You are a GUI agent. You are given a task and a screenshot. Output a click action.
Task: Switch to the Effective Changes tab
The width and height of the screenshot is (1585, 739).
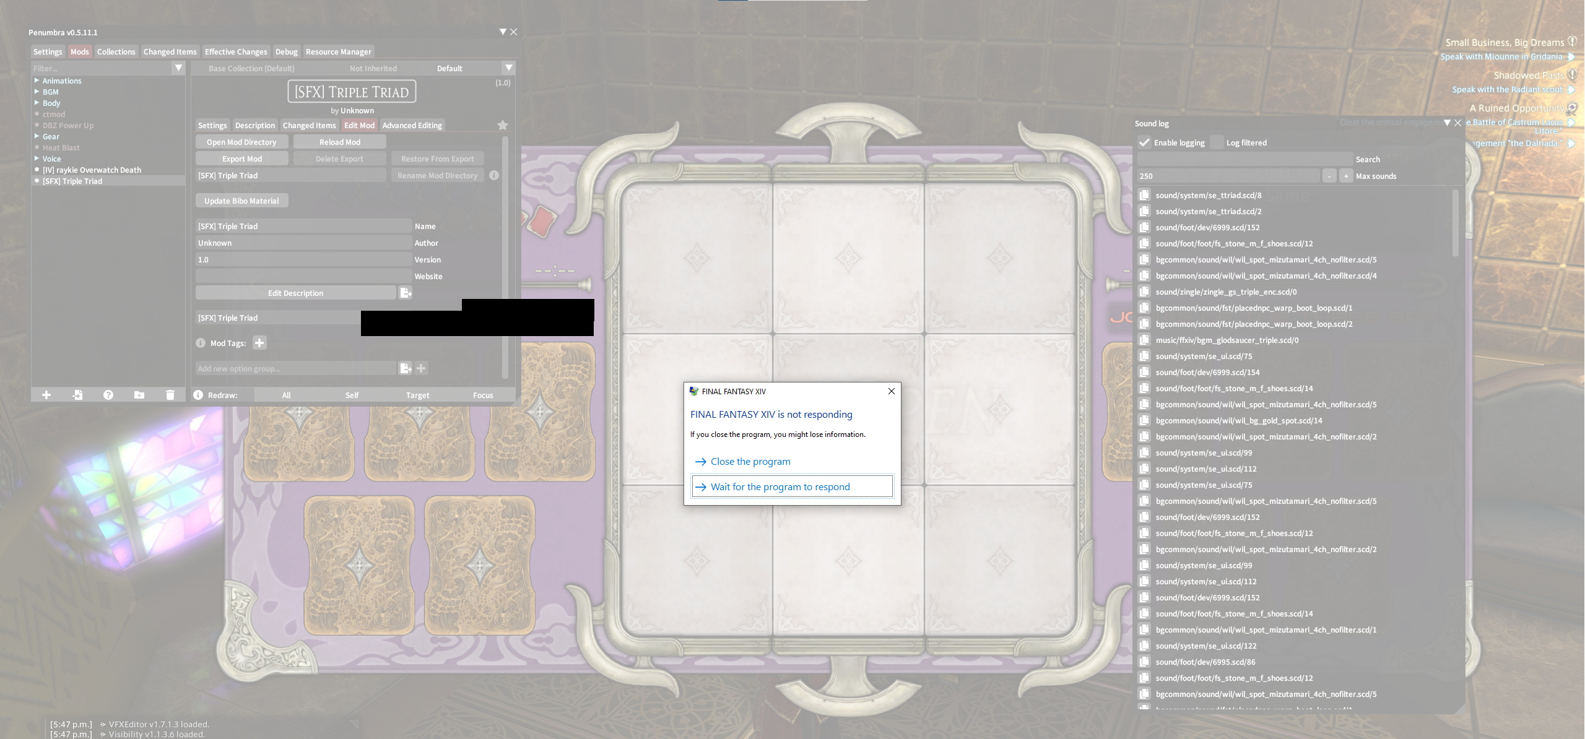236,52
